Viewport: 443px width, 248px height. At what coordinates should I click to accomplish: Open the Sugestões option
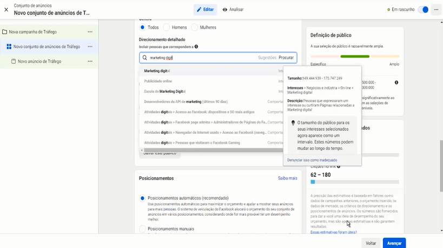point(267,58)
